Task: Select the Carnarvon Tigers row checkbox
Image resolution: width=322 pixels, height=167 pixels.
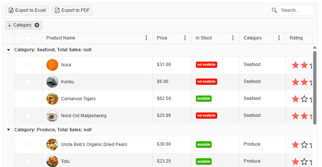Action: (x=28, y=99)
